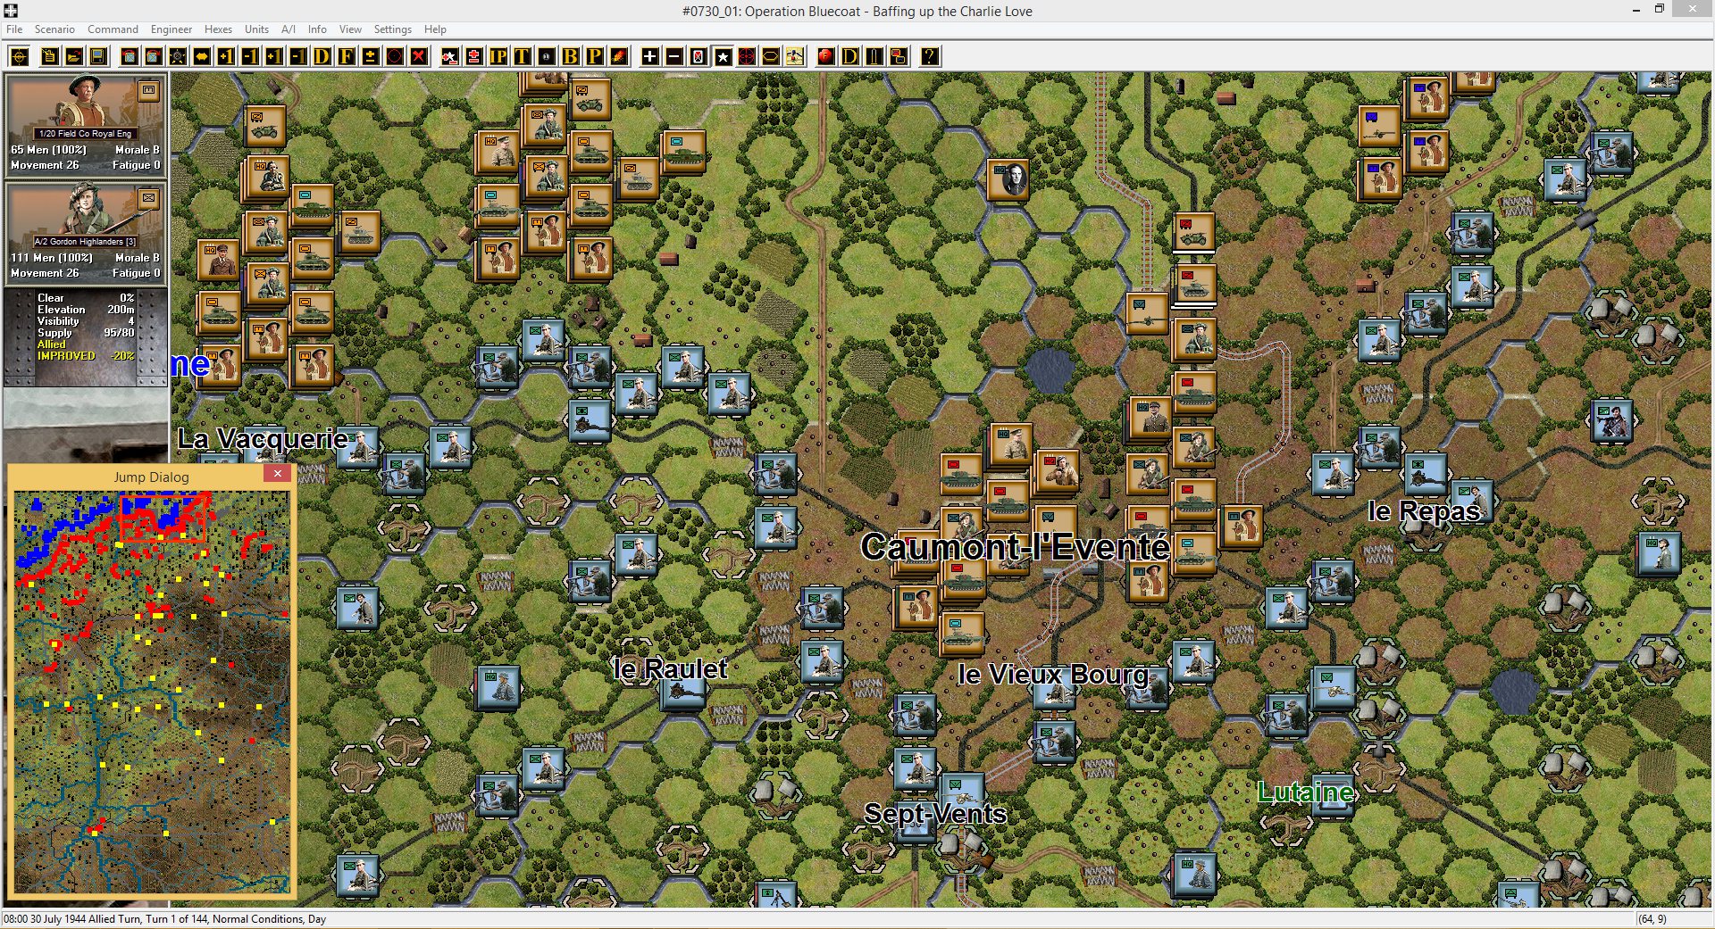Open the Help menu
The image size is (1715, 929).
pos(435,29)
